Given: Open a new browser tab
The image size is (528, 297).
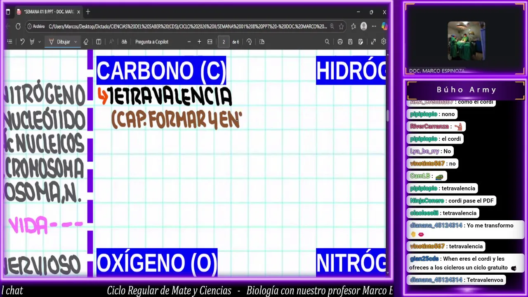Looking at the screenshot, I should (x=88, y=12).
